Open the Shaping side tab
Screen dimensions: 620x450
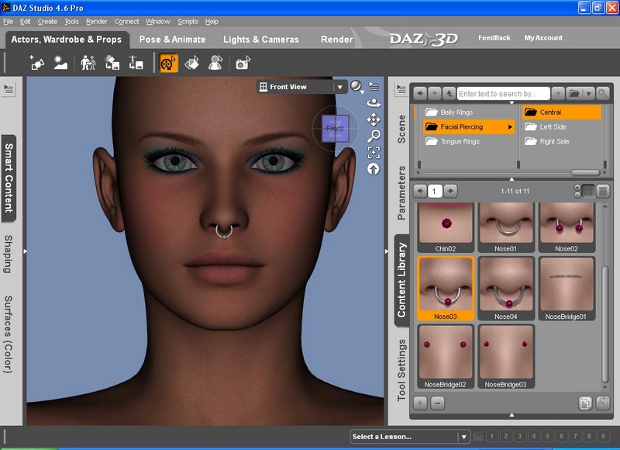[8, 254]
